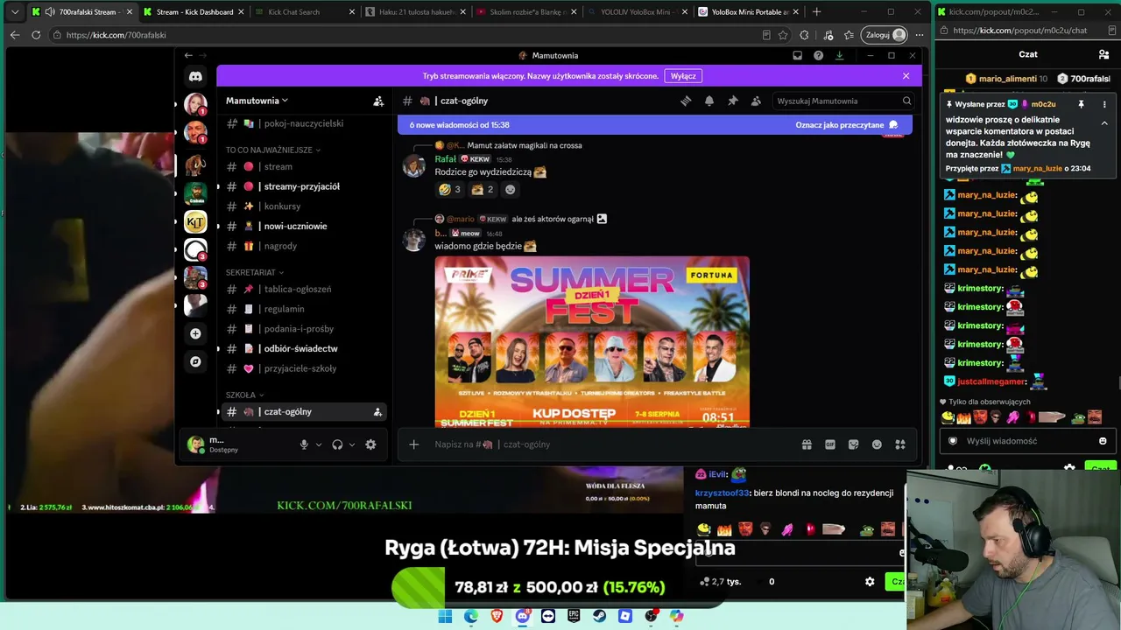Open microphone input options arrow
This screenshot has height=630, width=1121.
click(x=318, y=444)
